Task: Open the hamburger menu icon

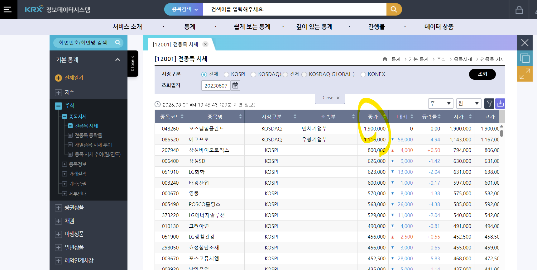Action: [8, 9]
